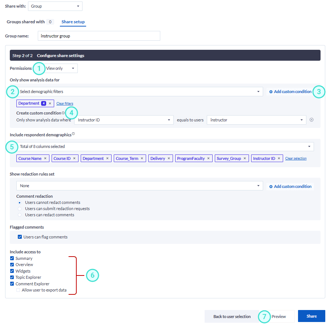Remove the Survey_Group column chip
Image resolution: width=330 pixels, height=326 pixels.
click(x=245, y=158)
